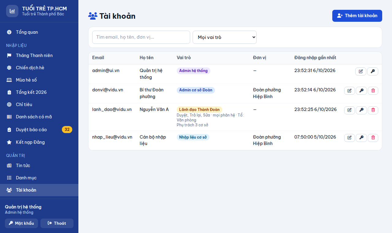The height and width of the screenshot is (233, 392).
Task: Click the login time 07:50:00 5/10/2026
Action: 315,137
